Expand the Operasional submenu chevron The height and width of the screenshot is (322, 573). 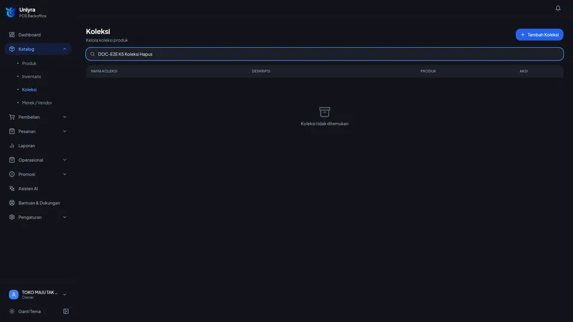(64, 160)
